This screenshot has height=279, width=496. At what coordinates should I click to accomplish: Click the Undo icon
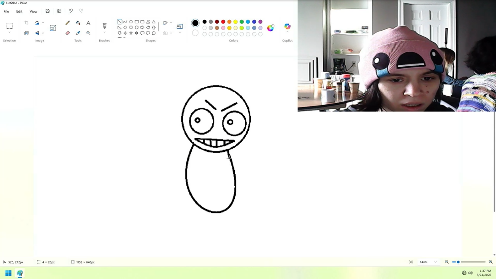[71, 11]
